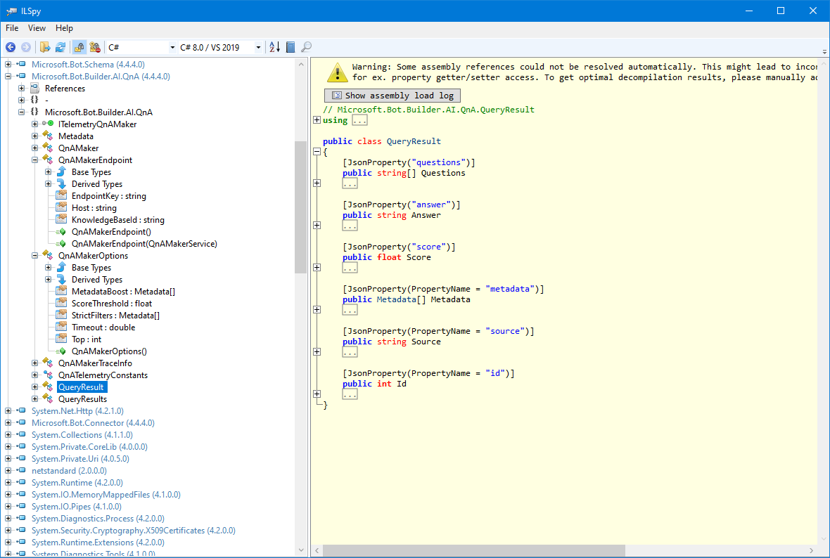Viewport: 830px width, 558px height.
Task: Click the Reload assemblies refresh icon
Action: pyautogui.click(x=60, y=47)
